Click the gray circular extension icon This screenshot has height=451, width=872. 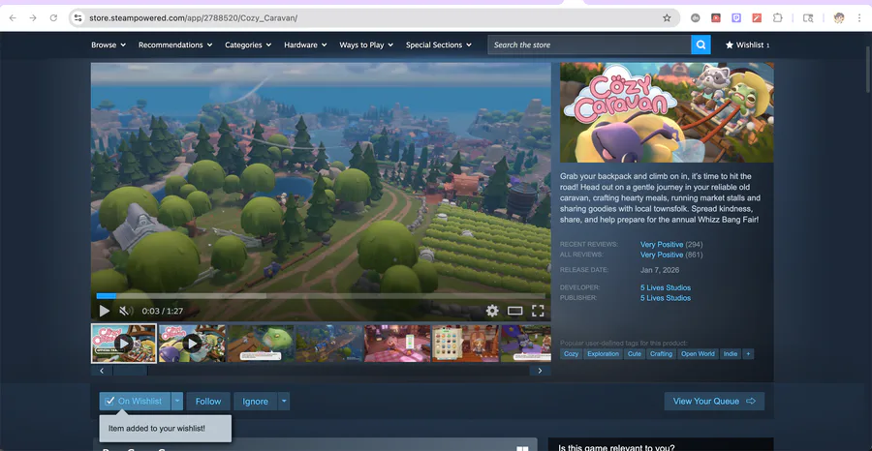695,17
